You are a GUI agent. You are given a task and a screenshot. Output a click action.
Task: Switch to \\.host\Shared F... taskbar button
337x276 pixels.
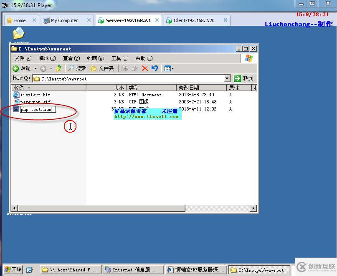[71, 270]
